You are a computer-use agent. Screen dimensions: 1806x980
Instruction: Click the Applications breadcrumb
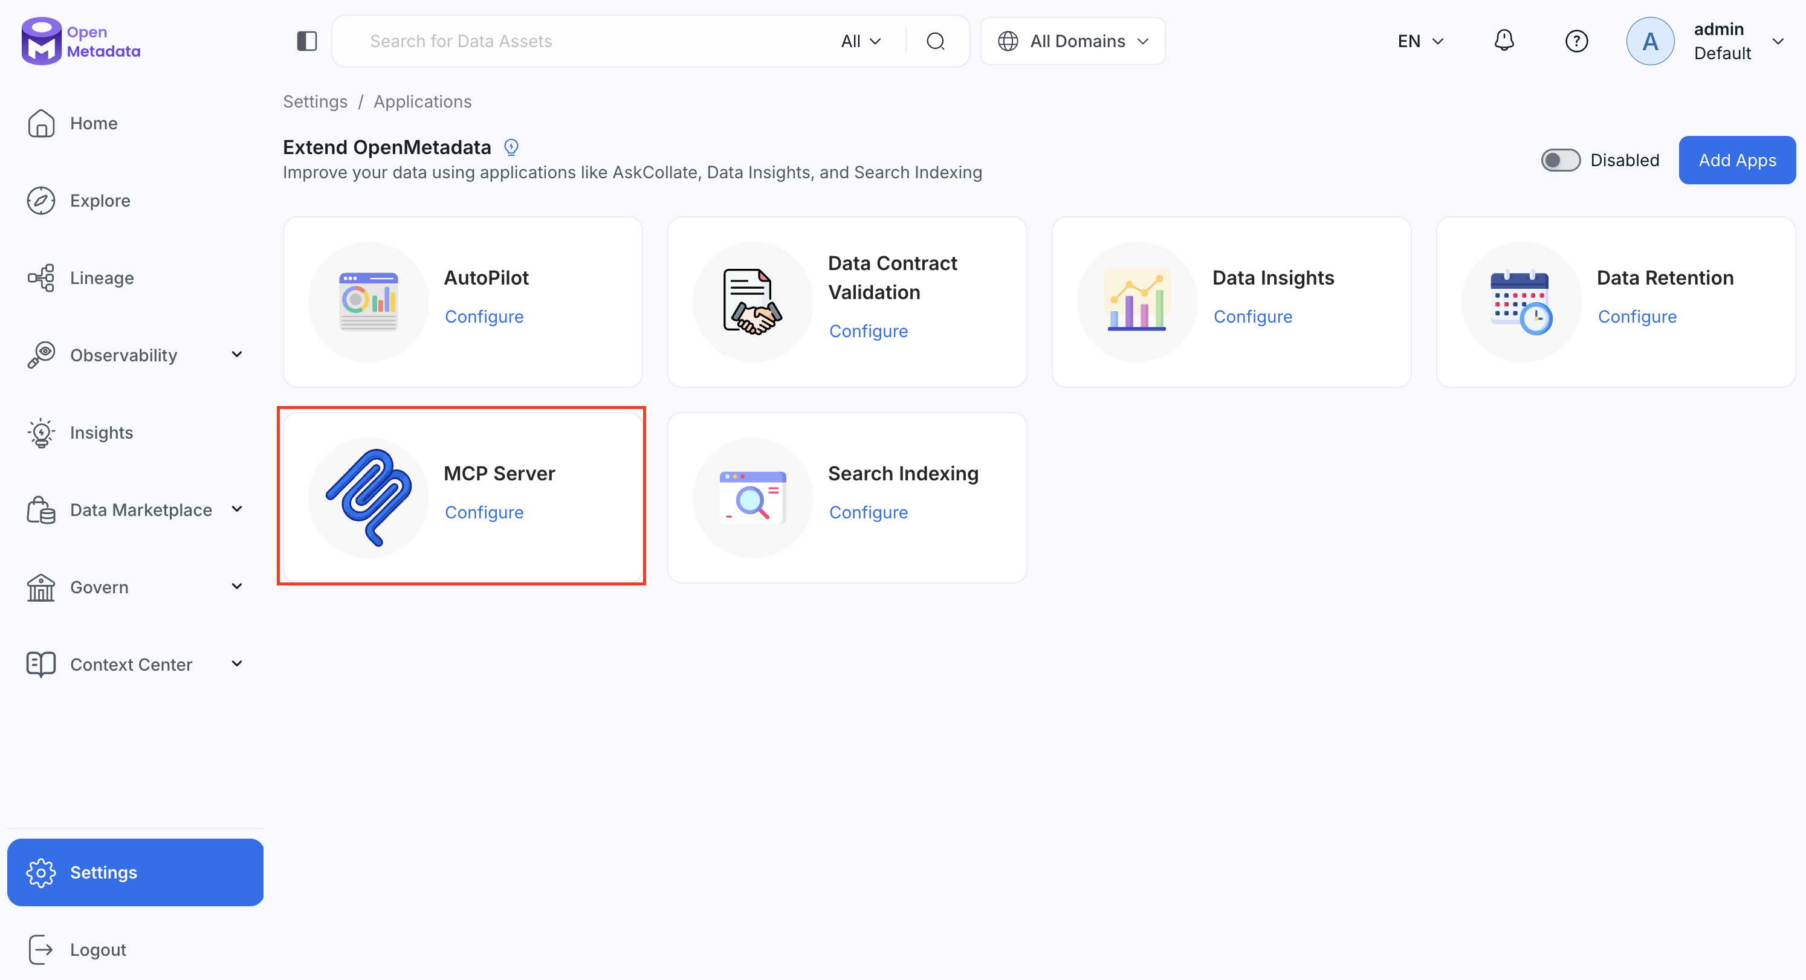point(422,102)
